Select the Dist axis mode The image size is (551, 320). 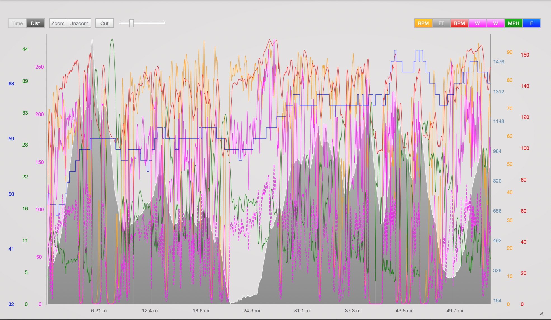coord(35,23)
